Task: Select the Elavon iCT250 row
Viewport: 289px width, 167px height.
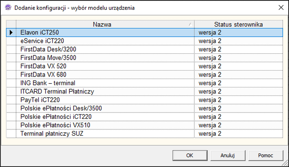Action: (144, 33)
